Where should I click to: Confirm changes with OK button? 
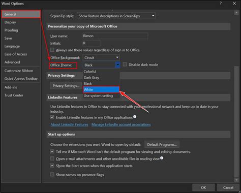tap(203, 187)
